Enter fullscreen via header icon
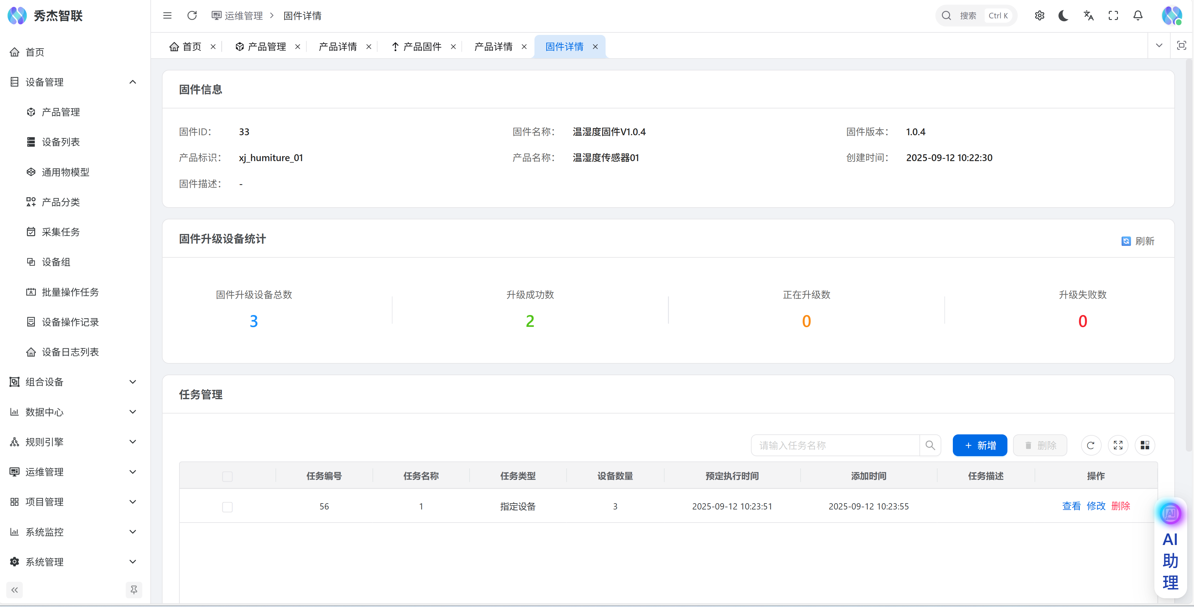 pos(1113,16)
